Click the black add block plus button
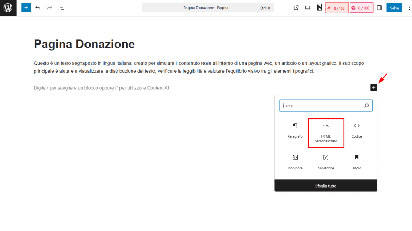 (x=374, y=87)
